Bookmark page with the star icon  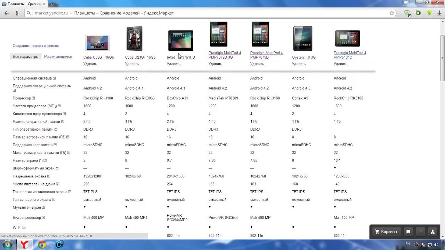tap(392, 13)
